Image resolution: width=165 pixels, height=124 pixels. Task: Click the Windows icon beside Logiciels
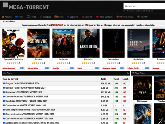click(68, 17)
